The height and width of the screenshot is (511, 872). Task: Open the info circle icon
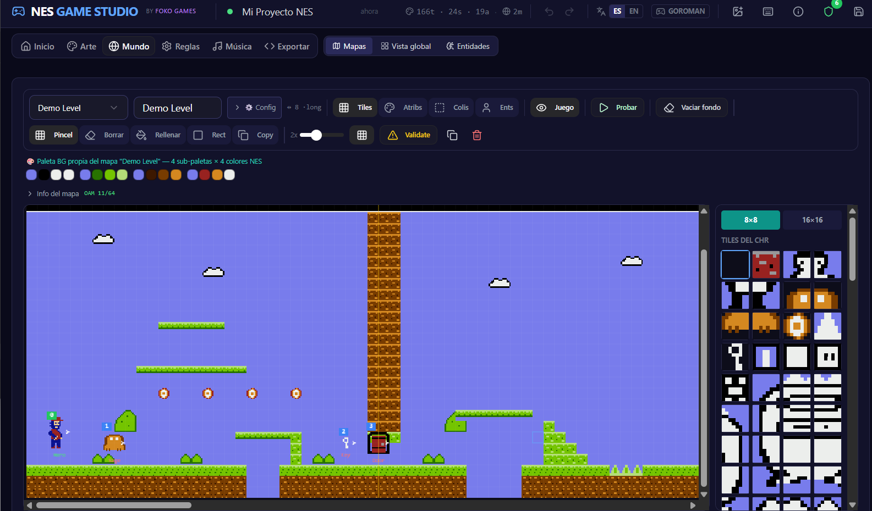click(x=798, y=12)
